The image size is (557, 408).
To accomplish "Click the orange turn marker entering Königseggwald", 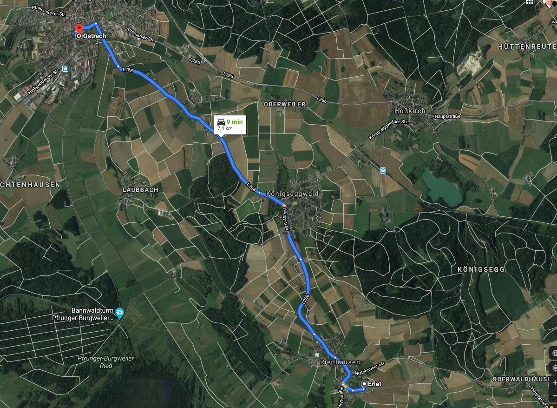I will pyautogui.click(x=284, y=205).
